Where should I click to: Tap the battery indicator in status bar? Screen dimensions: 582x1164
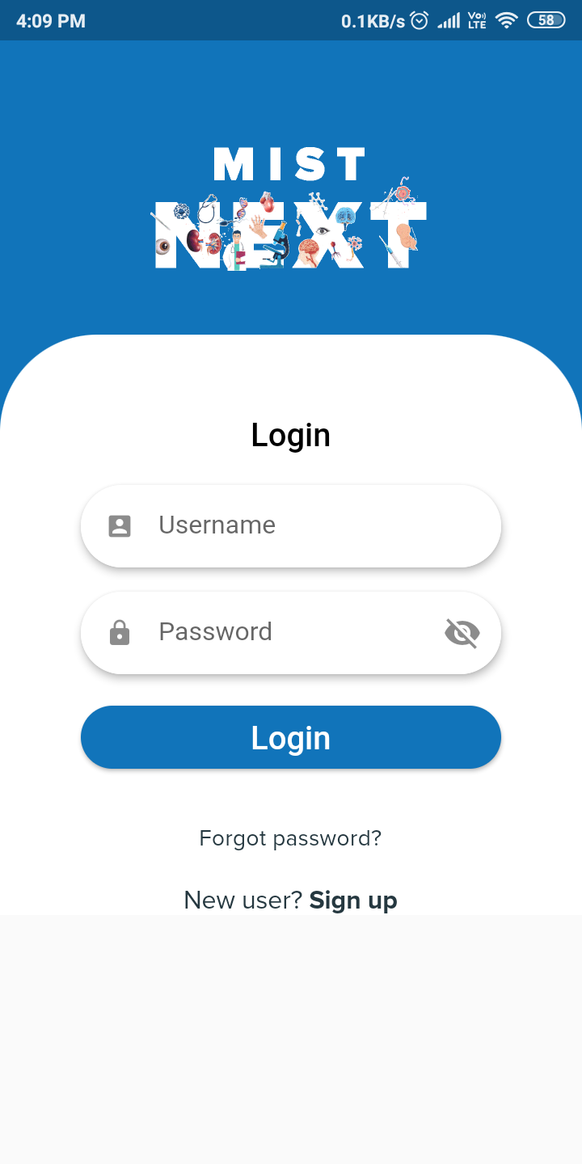click(x=546, y=20)
